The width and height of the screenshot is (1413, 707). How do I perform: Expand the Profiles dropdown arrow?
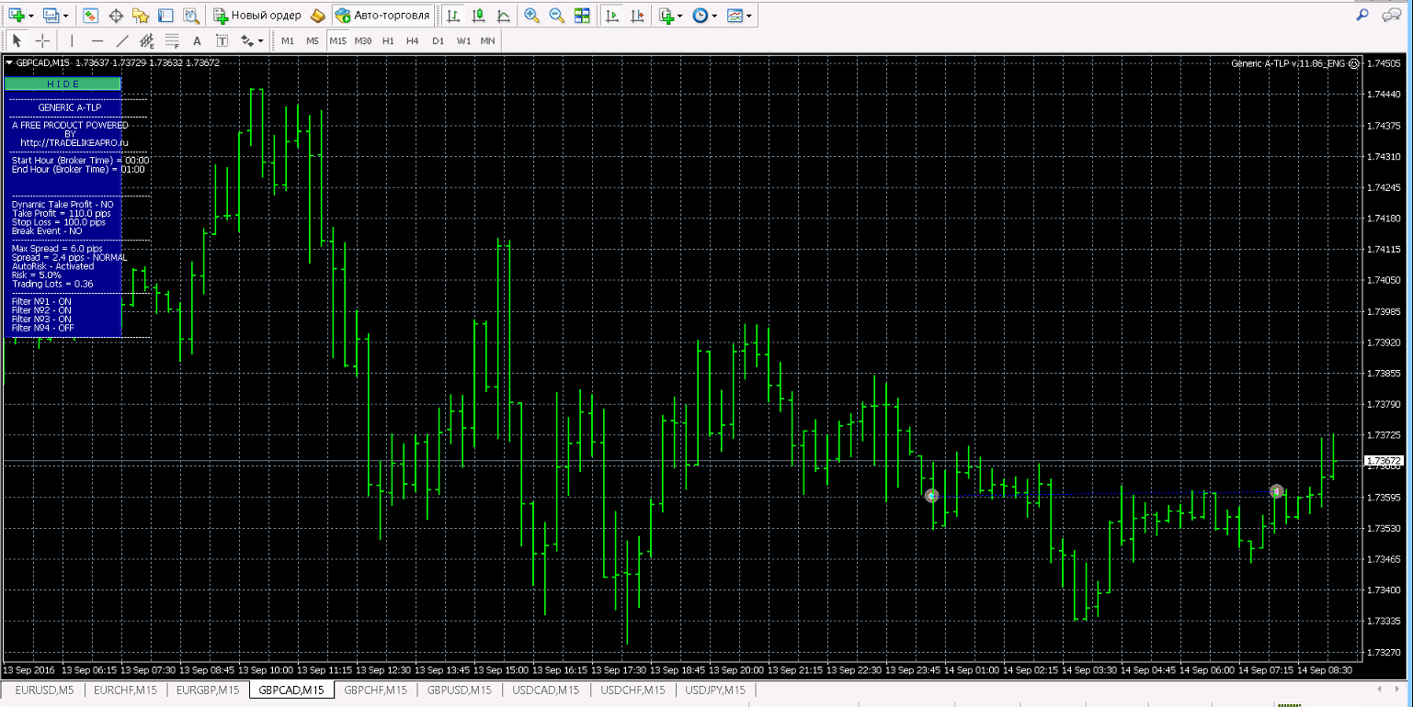[x=66, y=16]
